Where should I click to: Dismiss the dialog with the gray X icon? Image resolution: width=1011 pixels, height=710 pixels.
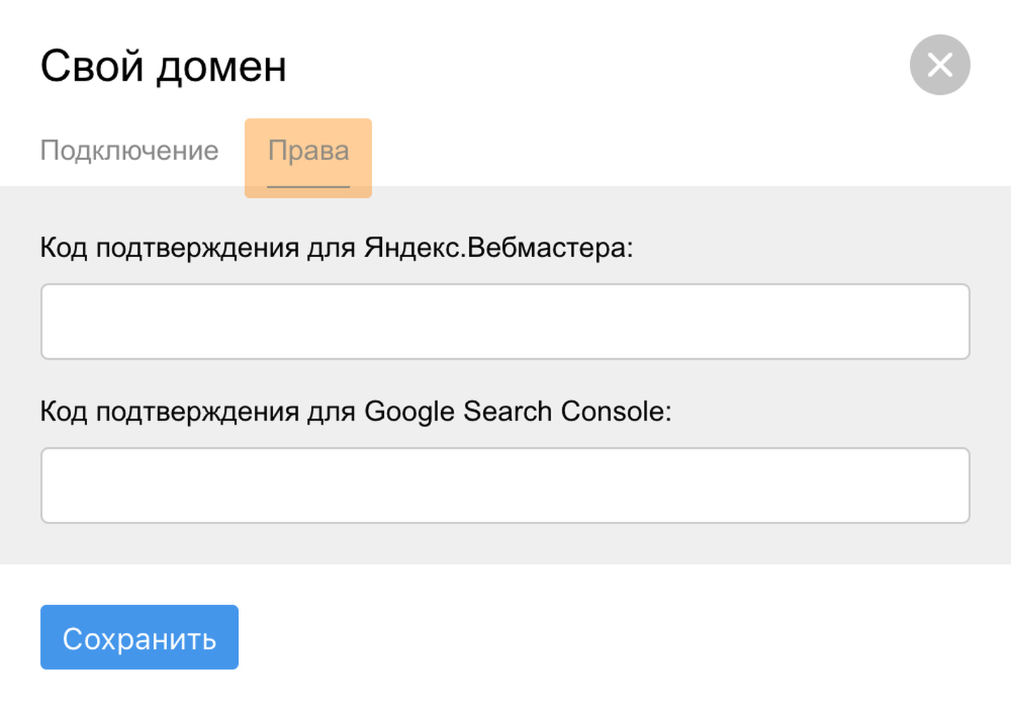[x=939, y=65]
